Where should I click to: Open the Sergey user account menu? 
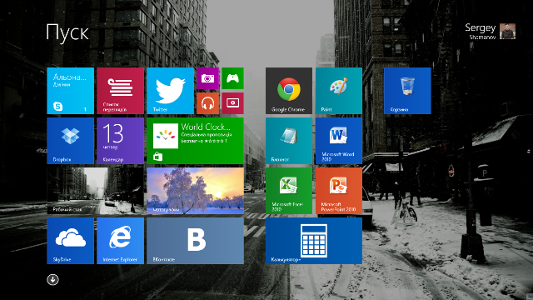[490, 32]
